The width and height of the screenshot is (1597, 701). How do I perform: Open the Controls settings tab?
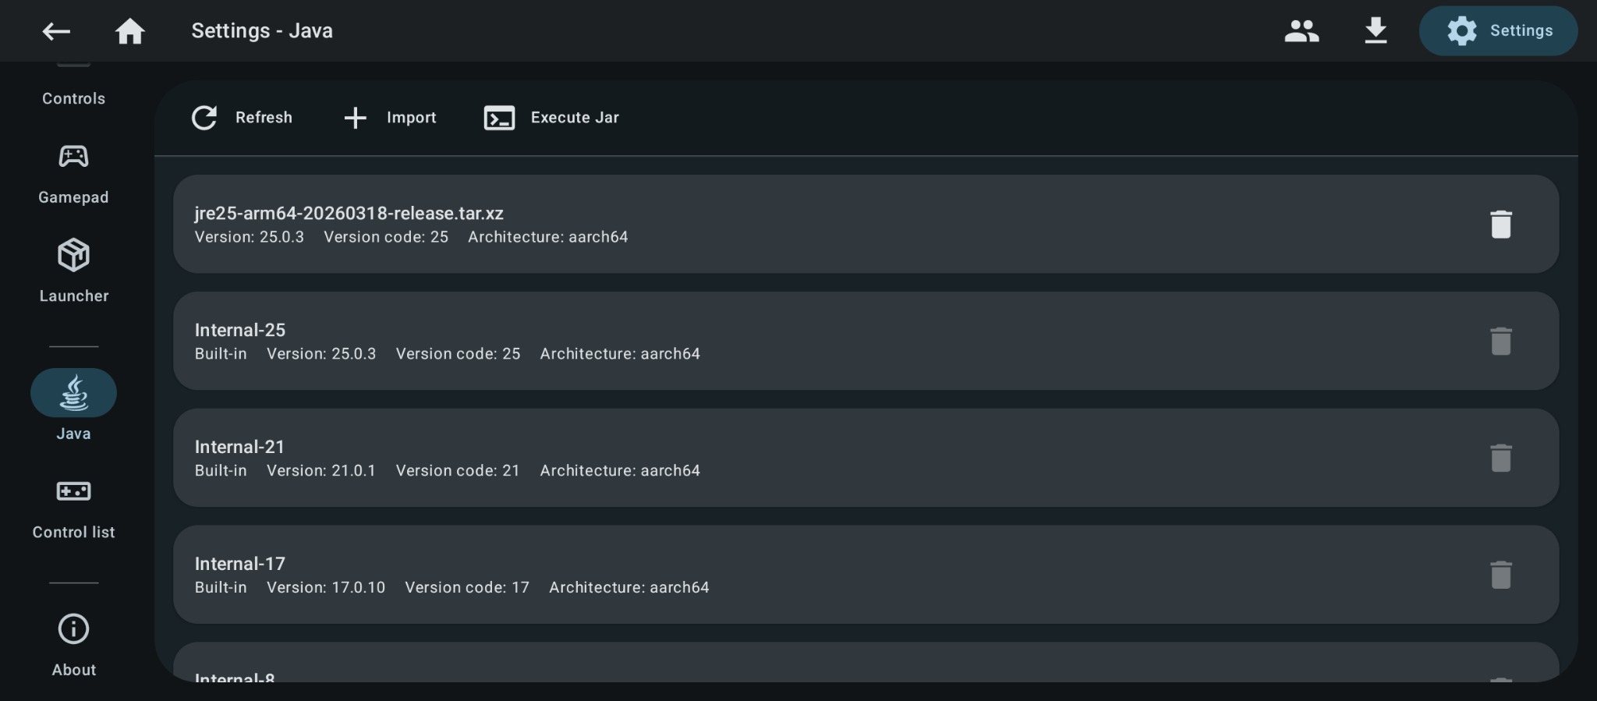74,98
